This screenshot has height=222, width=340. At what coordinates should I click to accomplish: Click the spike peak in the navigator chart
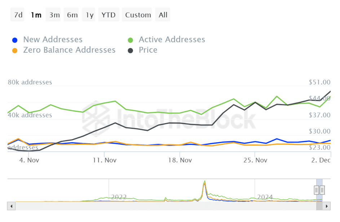pos(204,182)
